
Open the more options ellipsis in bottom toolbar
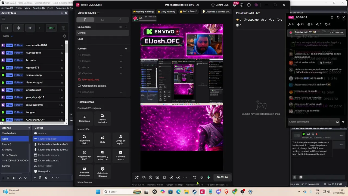[185, 177]
